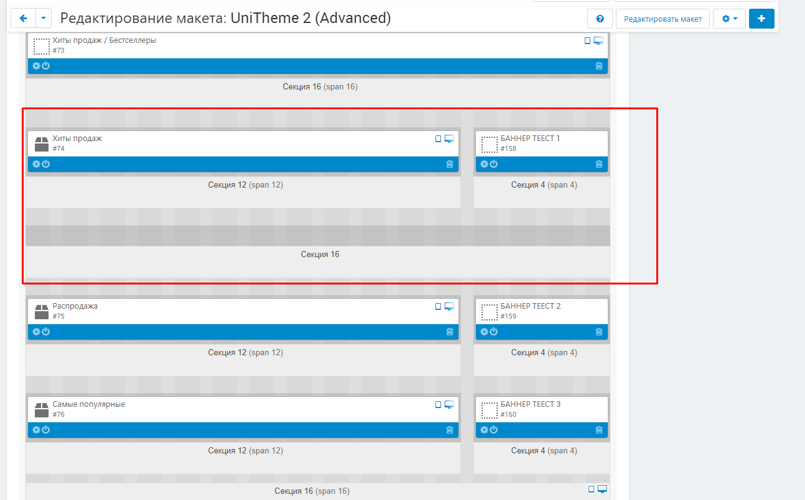Click the Секция 16 label without span
The width and height of the screenshot is (805, 500).
[320, 255]
